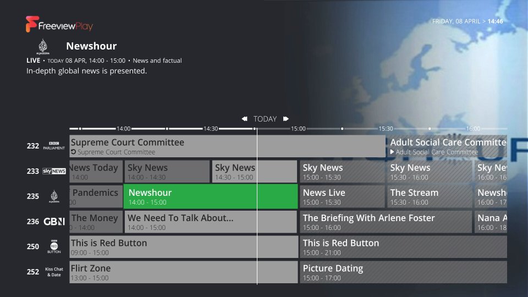Select the Kiss Chat & Date channel
This screenshot has width=528, height=297.
coord(54,272)
